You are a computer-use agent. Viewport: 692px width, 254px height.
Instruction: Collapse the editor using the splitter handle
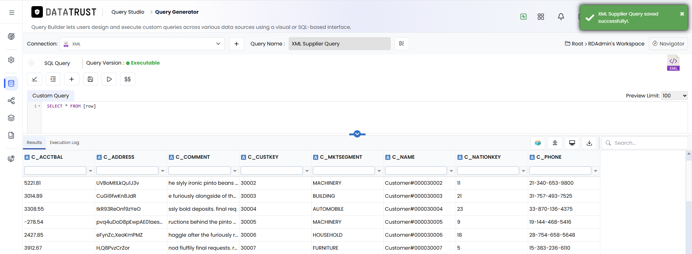[x=357, y=134]
